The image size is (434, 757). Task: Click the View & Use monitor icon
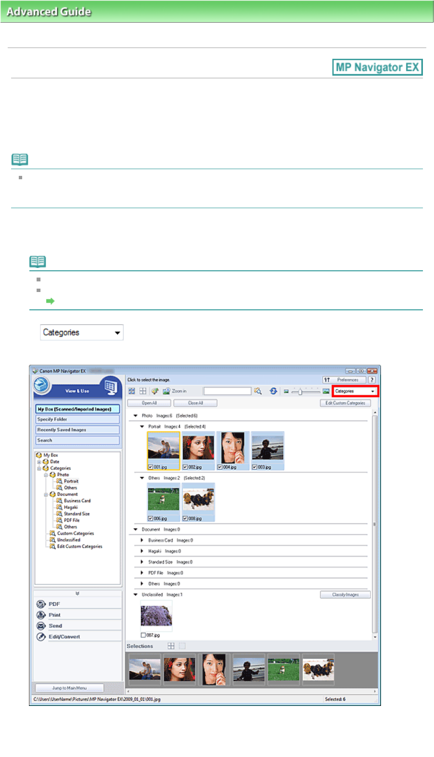(111, 386)
